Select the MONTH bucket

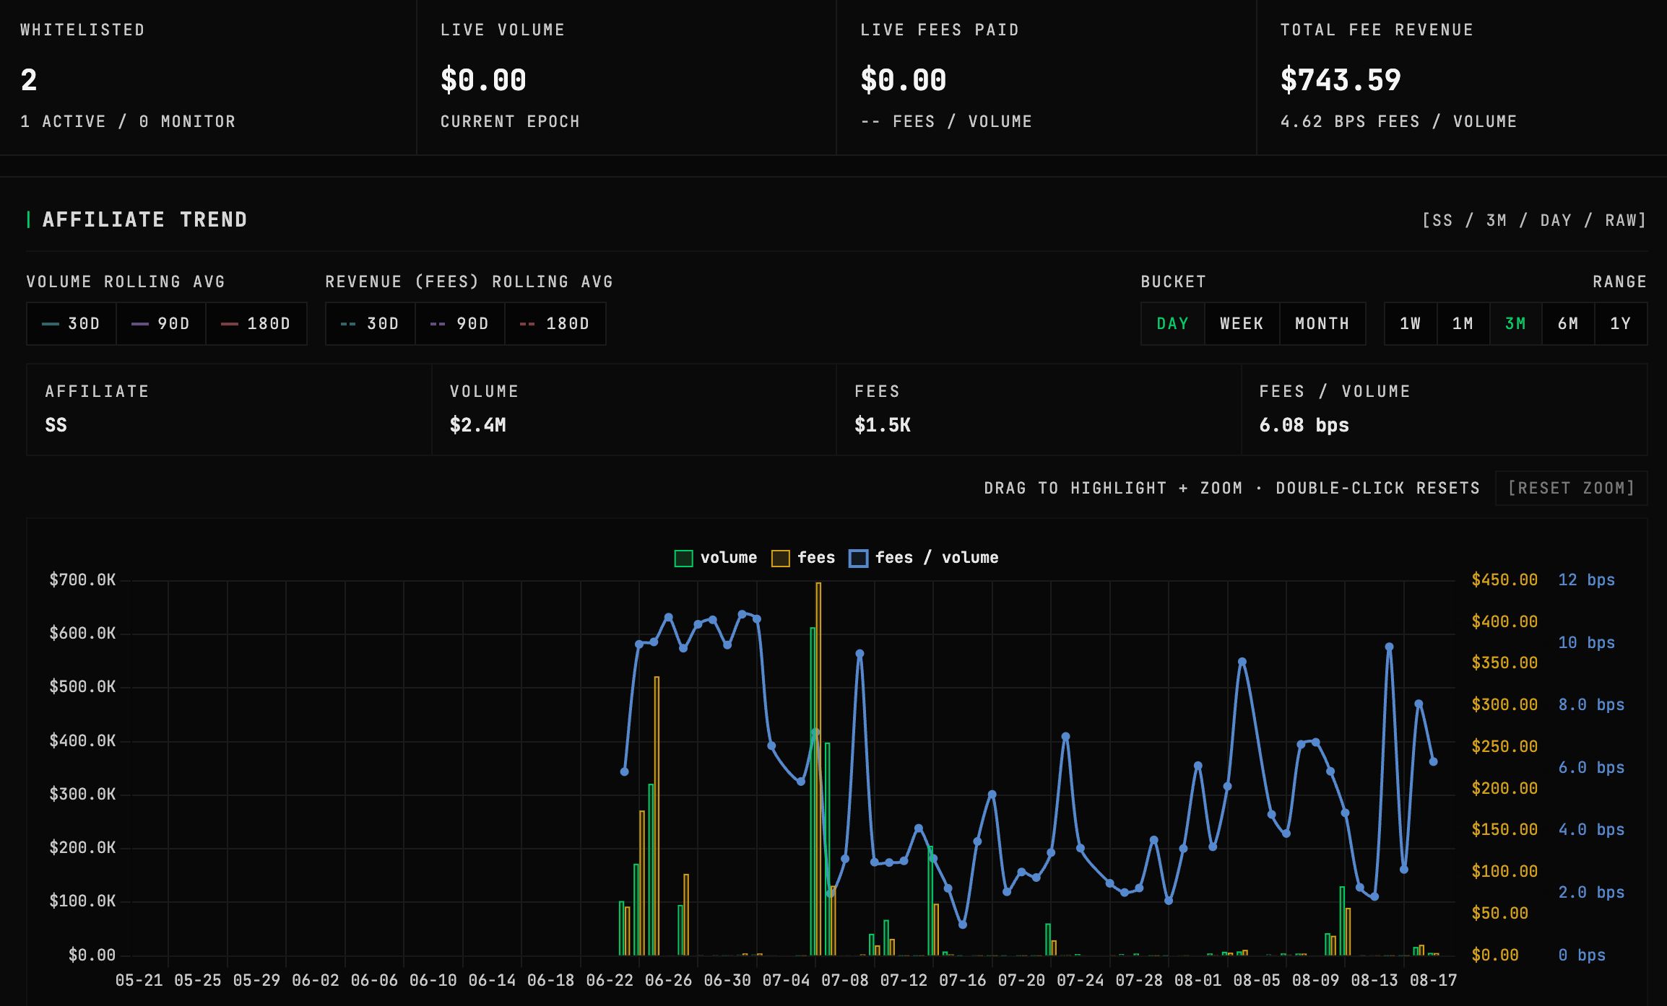(x=1322, y=324)
